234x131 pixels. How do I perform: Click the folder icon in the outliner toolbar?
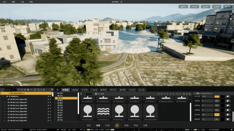pyautogui.click(x=38, y=90)
